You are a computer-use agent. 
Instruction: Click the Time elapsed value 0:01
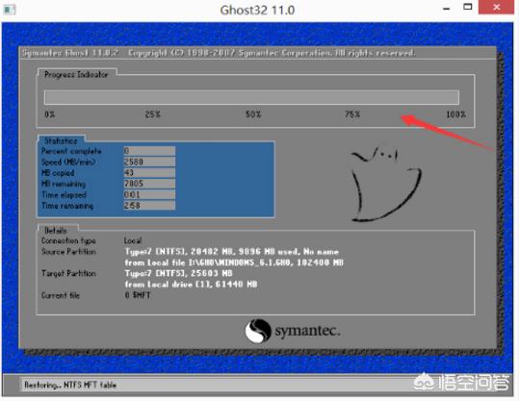(x=149, y=194)
